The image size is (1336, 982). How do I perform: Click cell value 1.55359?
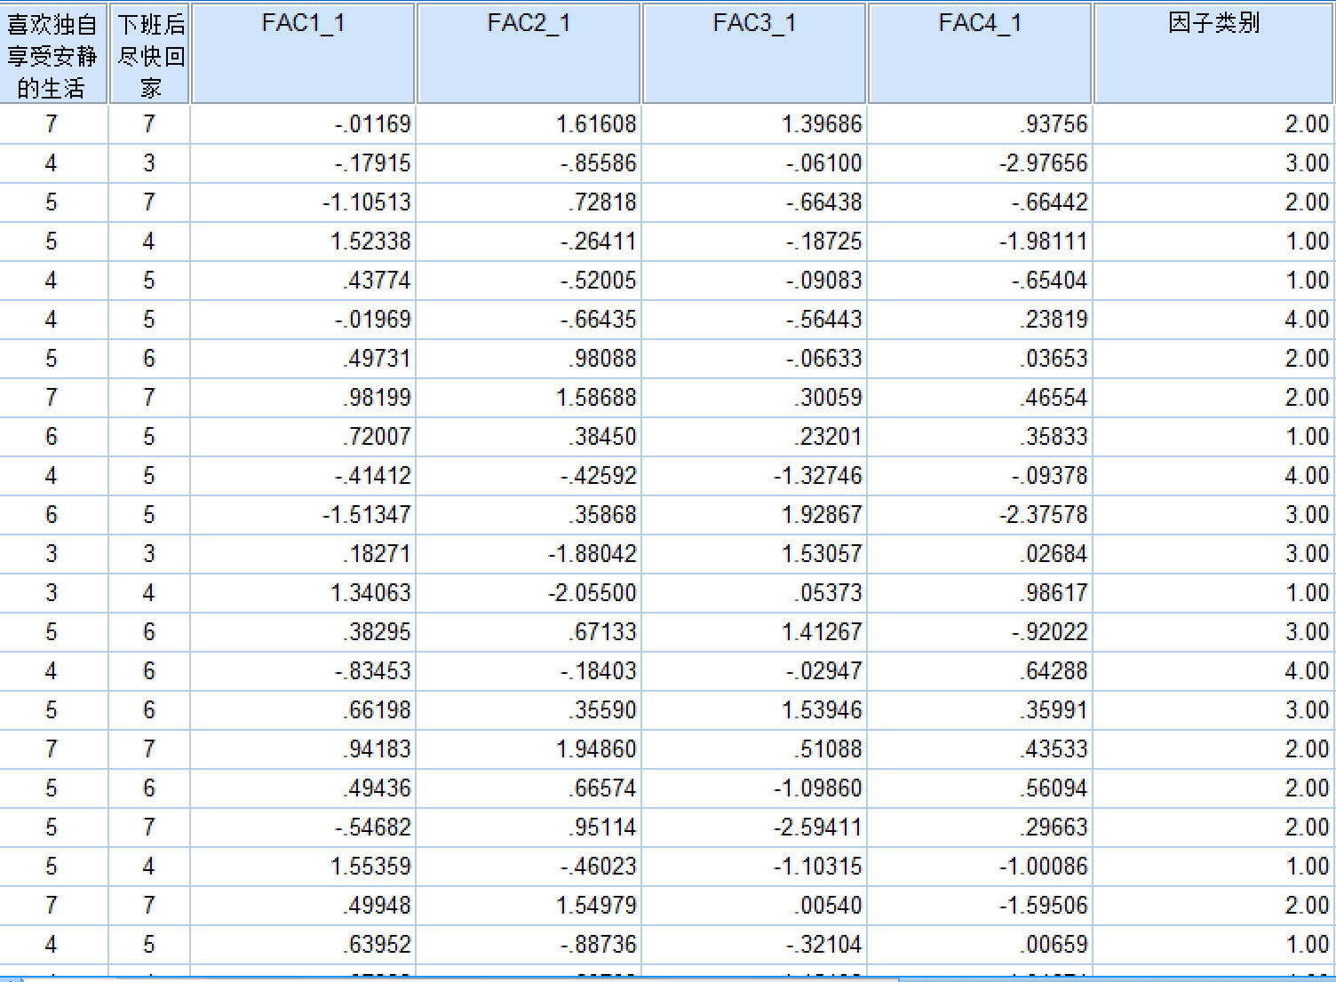point(370,867)
